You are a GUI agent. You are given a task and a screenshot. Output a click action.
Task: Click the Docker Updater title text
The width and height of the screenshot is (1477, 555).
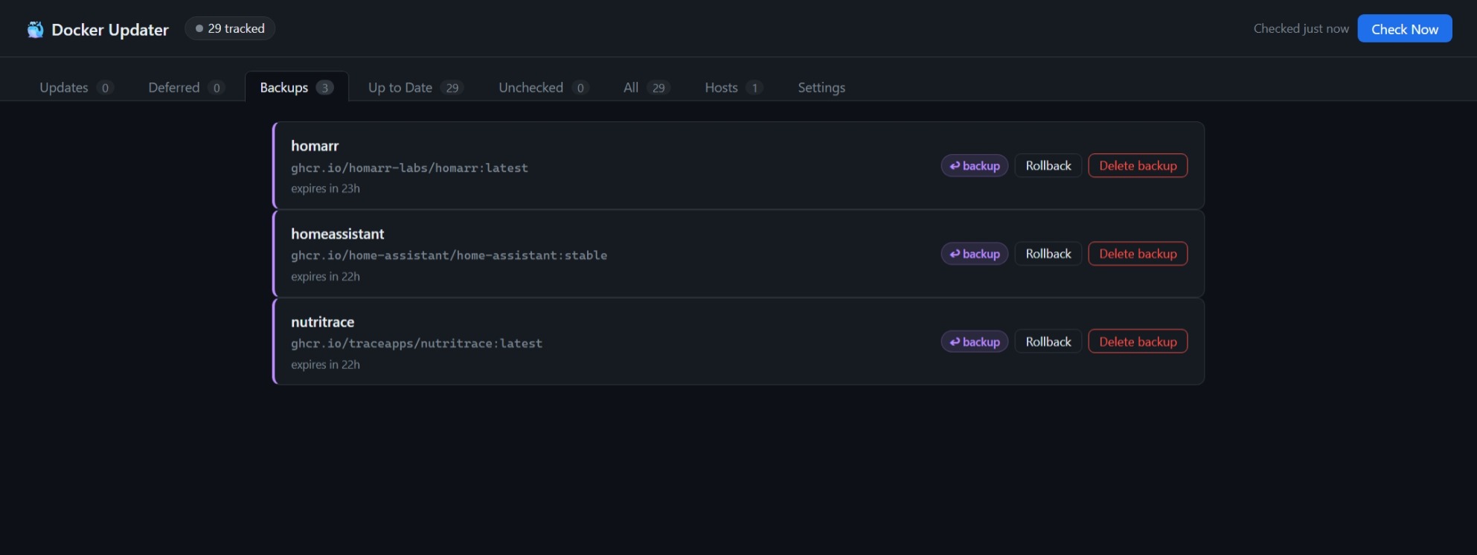point(110,30)
